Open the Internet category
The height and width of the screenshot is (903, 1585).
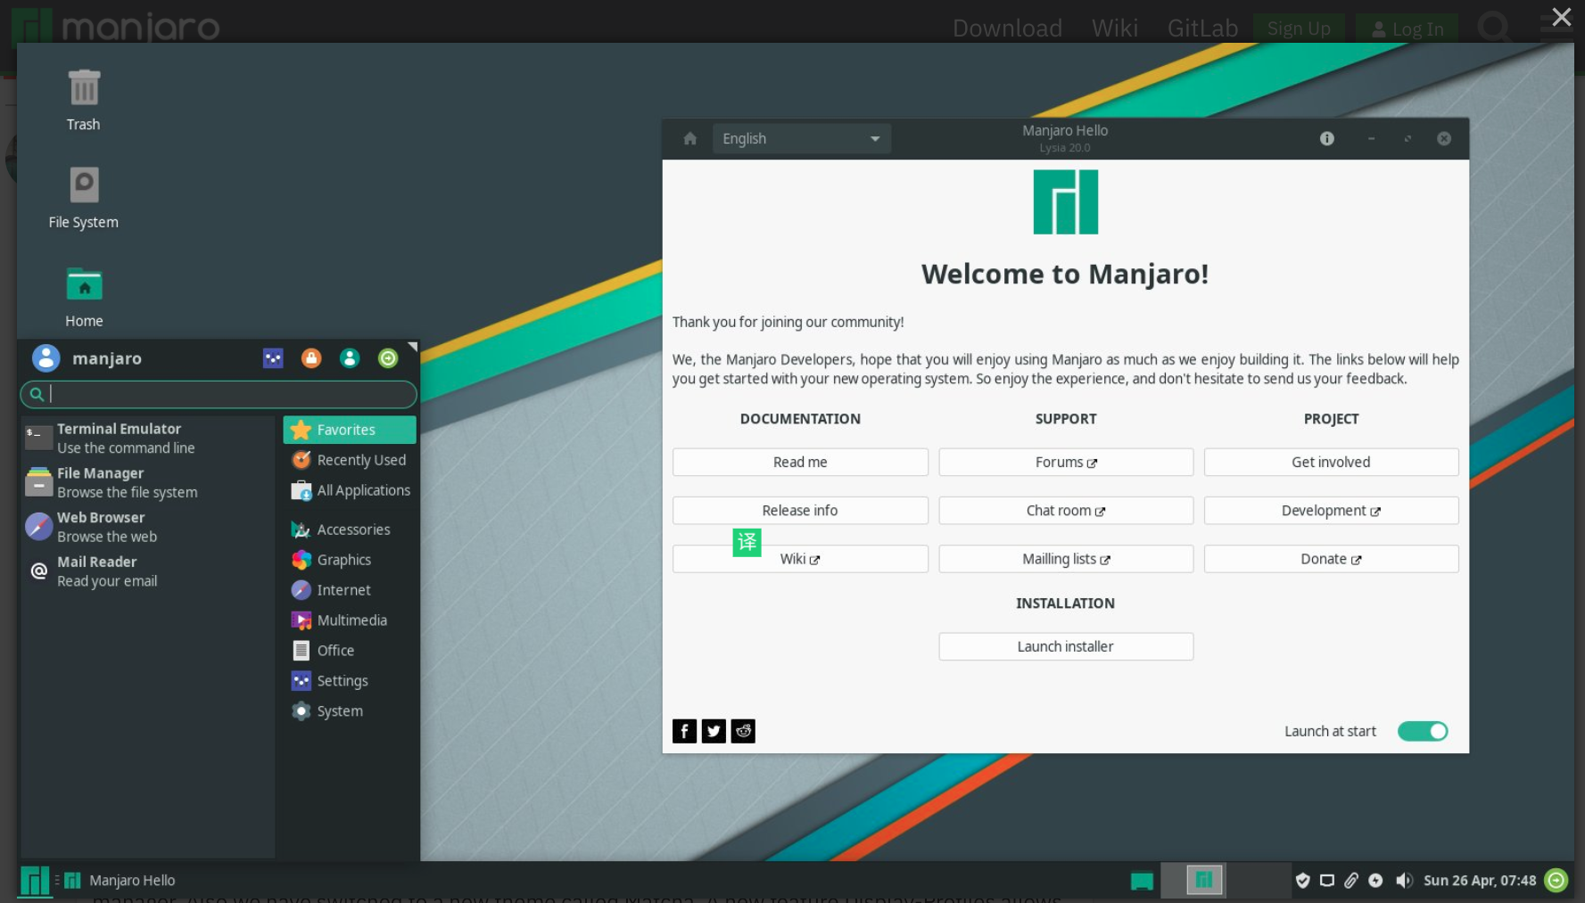tap(350, 590)
